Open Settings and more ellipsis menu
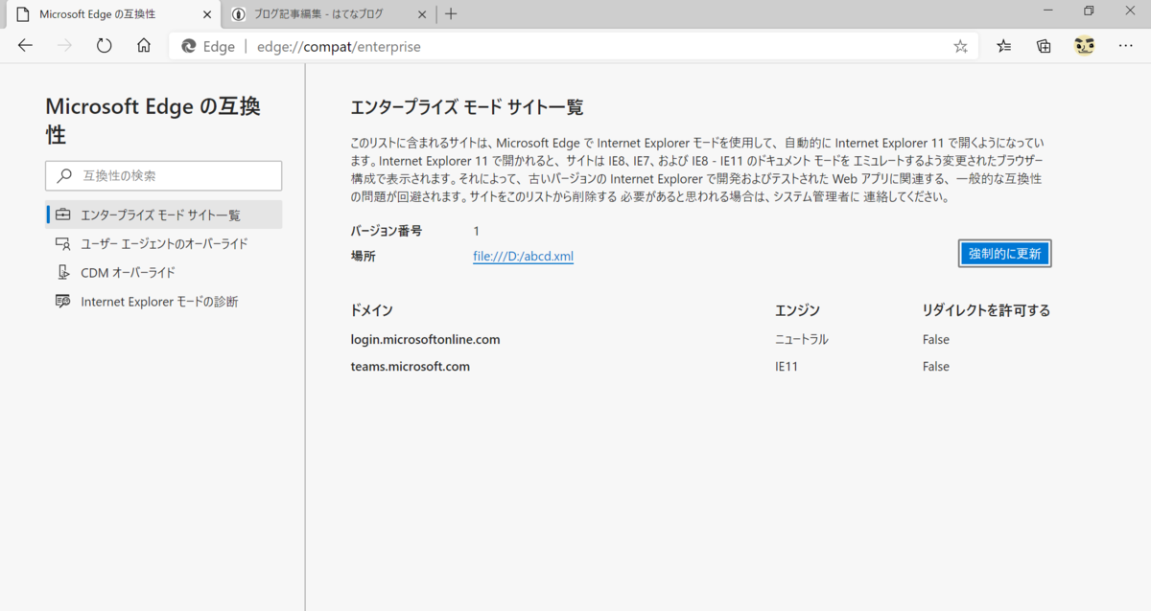Image resolution: width=1151 pixels, height=611 pixels. 1125,46
